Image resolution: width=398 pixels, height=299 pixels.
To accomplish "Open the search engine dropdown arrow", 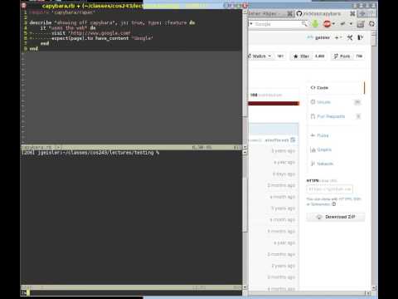I will click(251, 24).
